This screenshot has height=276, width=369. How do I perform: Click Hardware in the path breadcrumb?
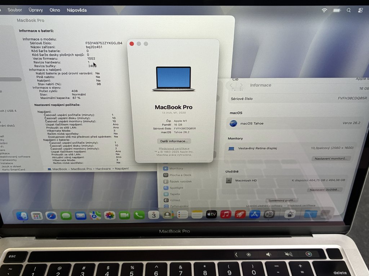(103, 169)
